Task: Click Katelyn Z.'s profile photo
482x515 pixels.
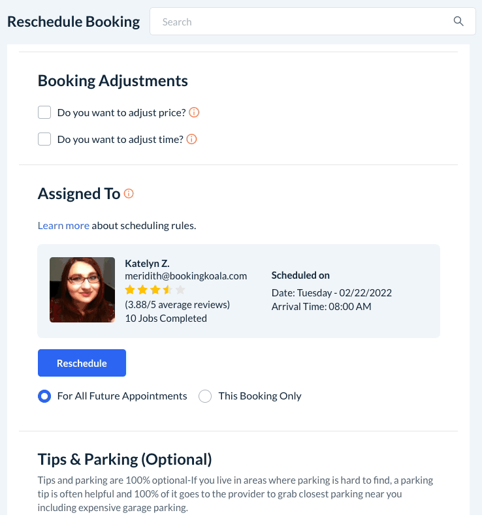Action: point(82,290)
